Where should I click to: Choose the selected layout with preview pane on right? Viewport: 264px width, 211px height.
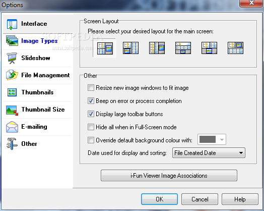(105, 48)
